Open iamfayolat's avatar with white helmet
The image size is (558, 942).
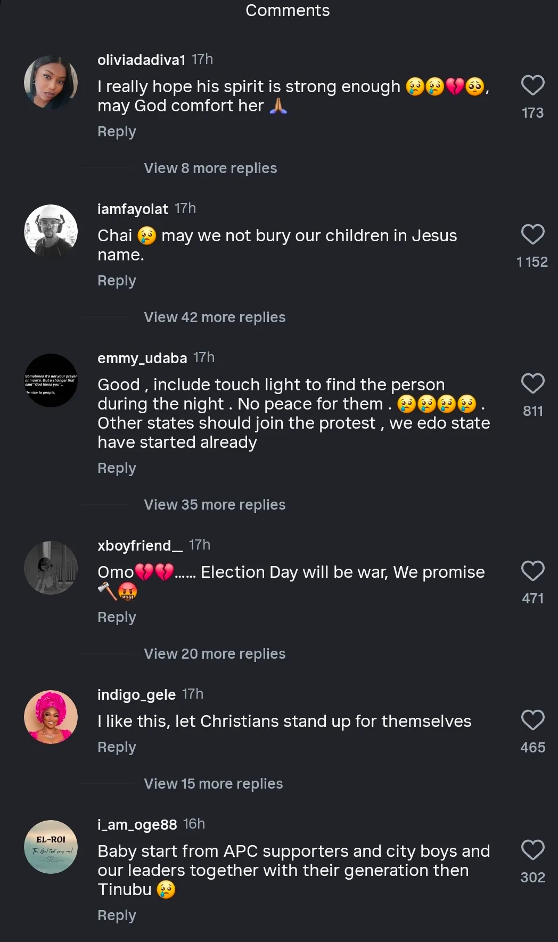pyautogui.click(x=51, y=232)
